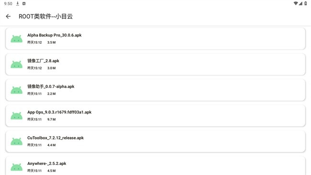Tap 9.7 M size on App Ops card
This screenshot has width=311, height=175.
coord(51,119)
